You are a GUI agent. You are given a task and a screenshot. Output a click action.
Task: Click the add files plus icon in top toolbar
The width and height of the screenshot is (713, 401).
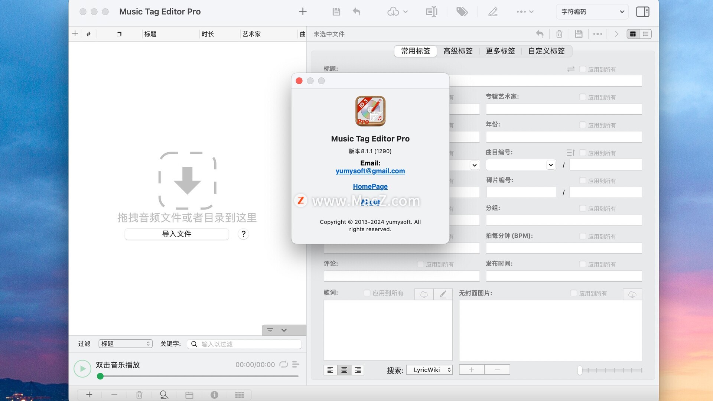tap(303, 12)
